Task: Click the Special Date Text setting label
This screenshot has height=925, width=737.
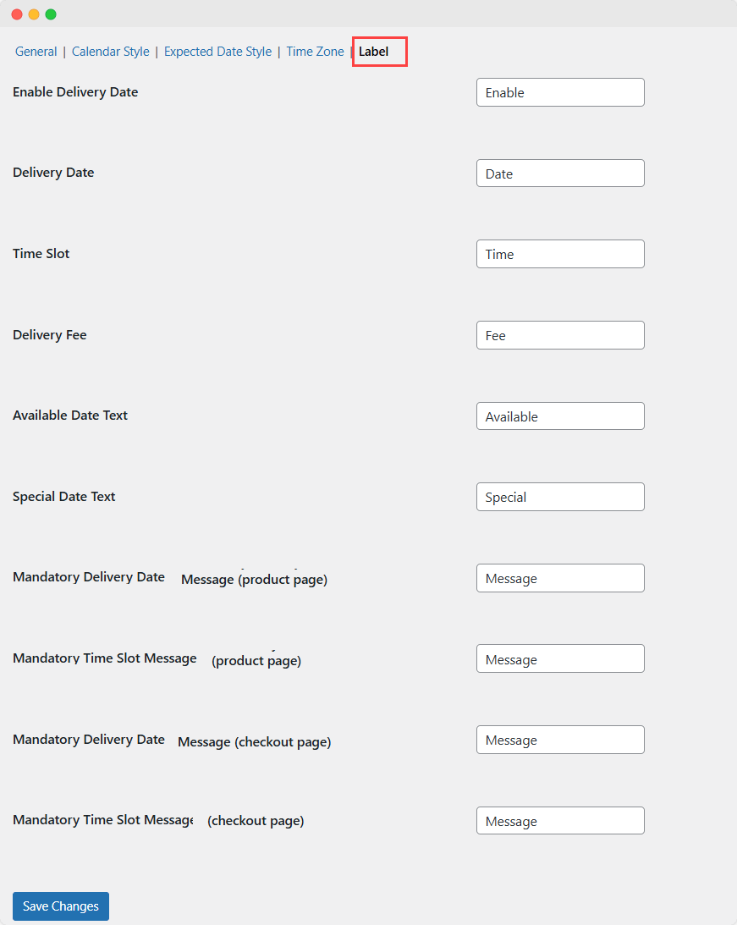Action: pyautogui.click(x=64, y=497)
